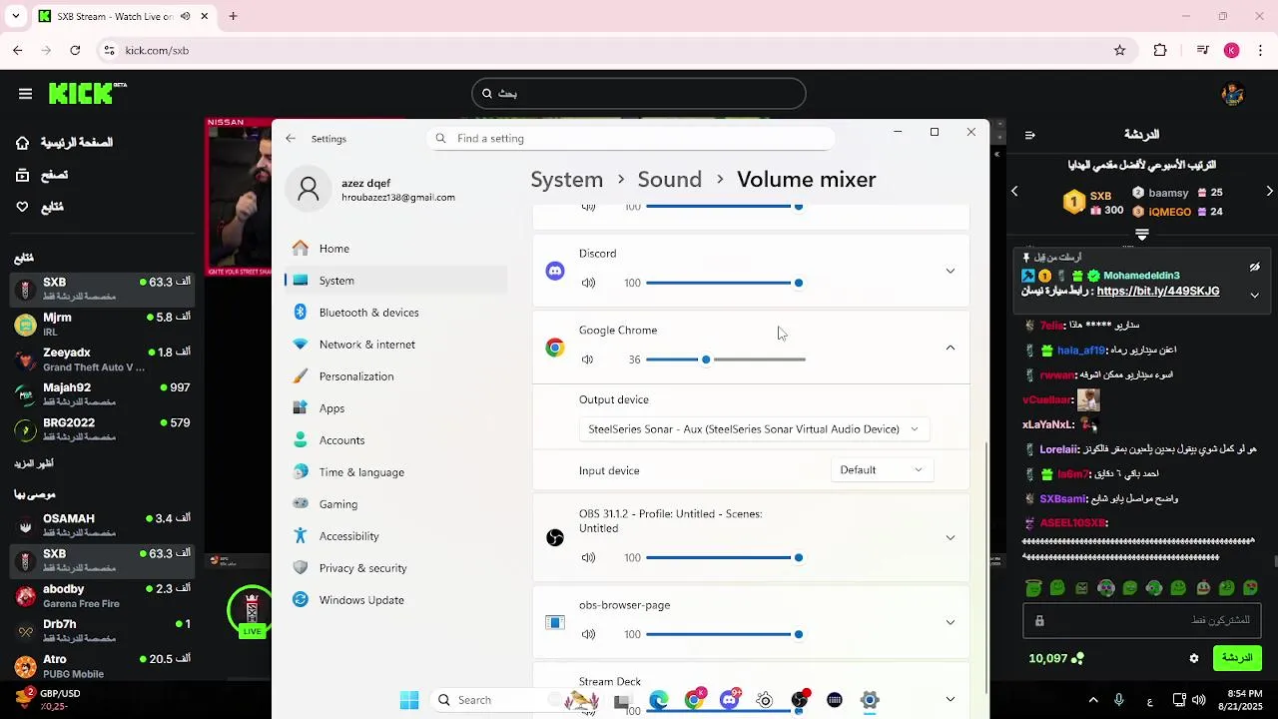This screenshot has width=1278, height=719.
Task: Hide the pinned chat message
Action: point(1255,268)
